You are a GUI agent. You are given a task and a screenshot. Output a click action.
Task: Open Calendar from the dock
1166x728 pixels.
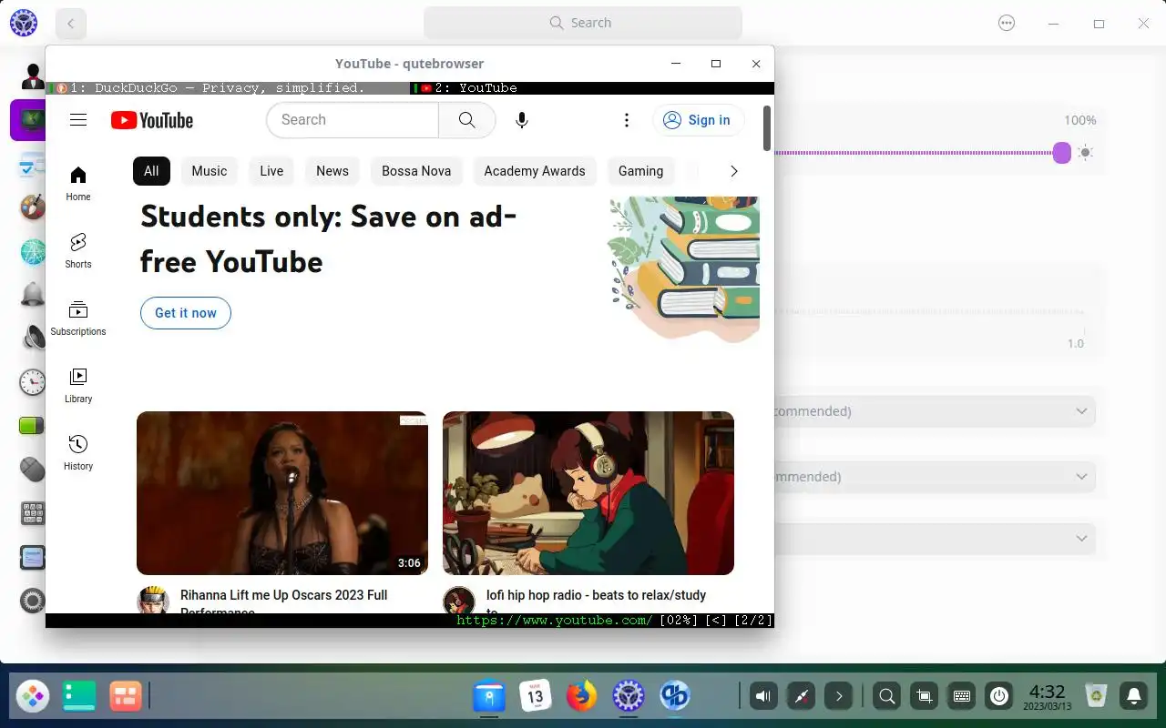[536, 697]
